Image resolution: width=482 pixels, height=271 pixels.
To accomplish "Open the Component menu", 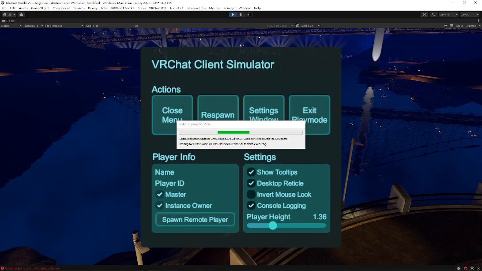I will [61, 8].
